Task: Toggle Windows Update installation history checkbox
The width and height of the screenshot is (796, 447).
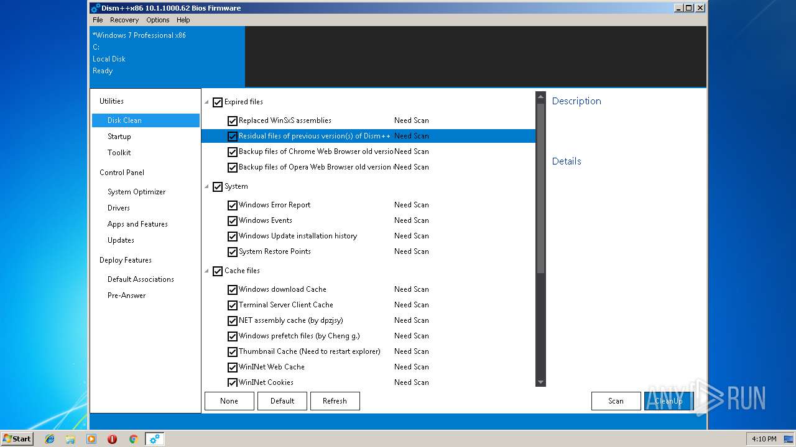Action: tap(233, 236)
